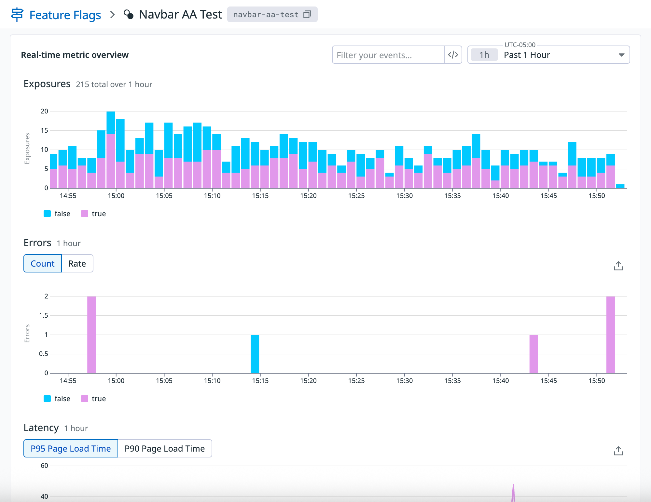
Task: Select P95 Page Load Time
Action: pos(71,448)
